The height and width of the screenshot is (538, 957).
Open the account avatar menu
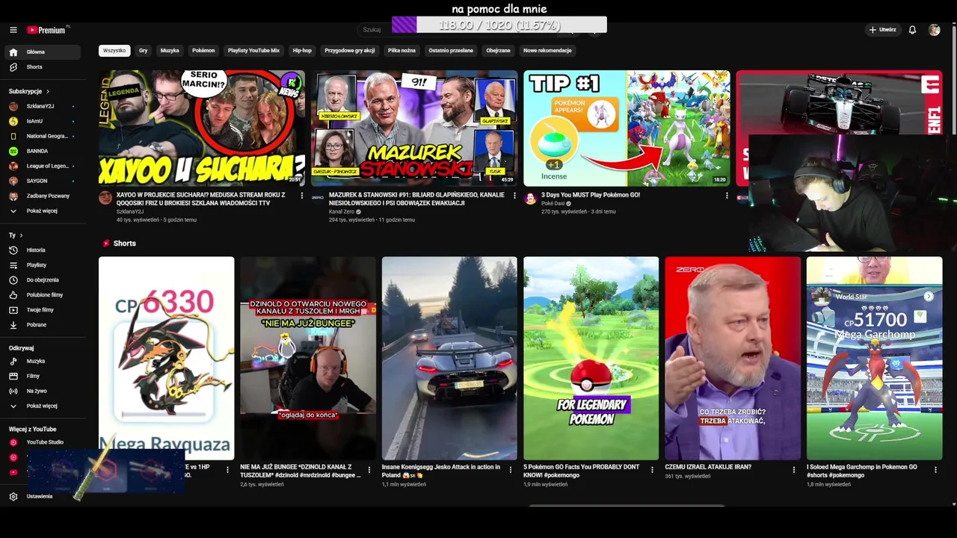point(935,30)
